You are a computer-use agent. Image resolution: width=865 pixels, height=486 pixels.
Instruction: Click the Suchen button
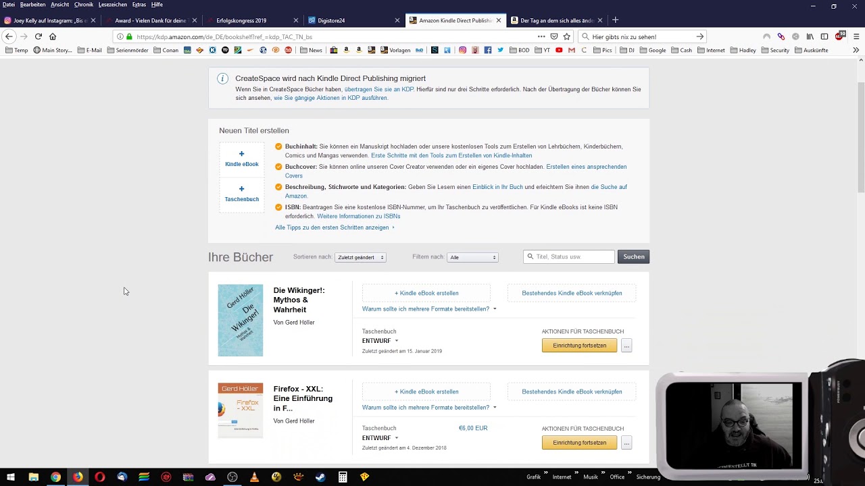click(633, 256)
